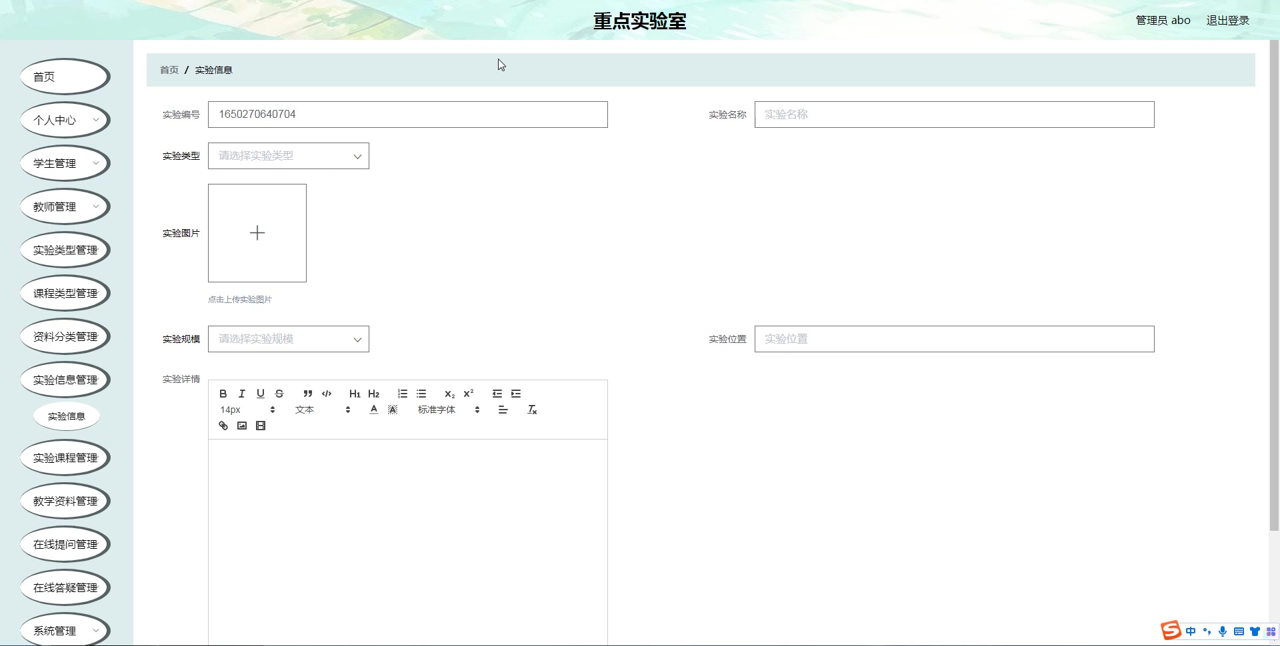1280x646 pixels.
Task: Open the text color picker in the editor
Action: pos(374,410)
